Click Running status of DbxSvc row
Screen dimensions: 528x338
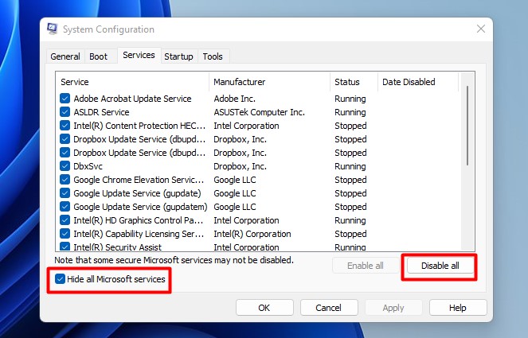(x=350, y=166)
